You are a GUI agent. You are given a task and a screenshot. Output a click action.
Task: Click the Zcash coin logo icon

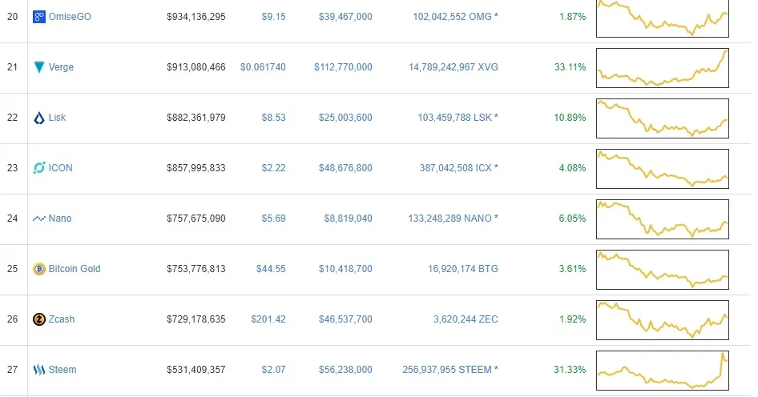[x=38, y=319]
